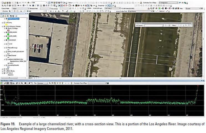Click the Add Data icon
Viewport: 206px width, 133px height.
click(x=28, y=2)
